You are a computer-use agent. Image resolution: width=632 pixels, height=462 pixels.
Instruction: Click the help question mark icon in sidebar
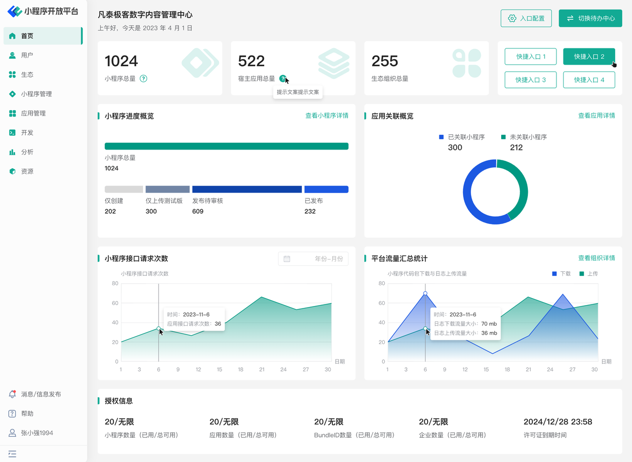click(x=12, y=414)
